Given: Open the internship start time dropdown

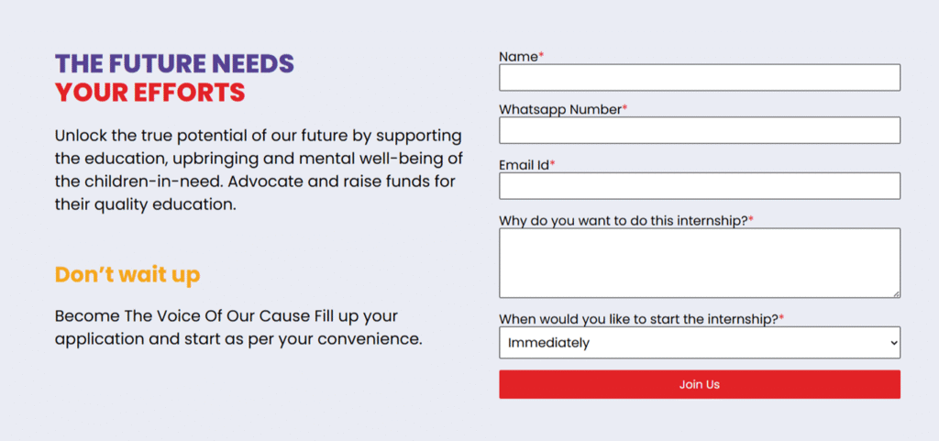Looking at the screenshot, I should pyautogui.click(x=699, y=343).
